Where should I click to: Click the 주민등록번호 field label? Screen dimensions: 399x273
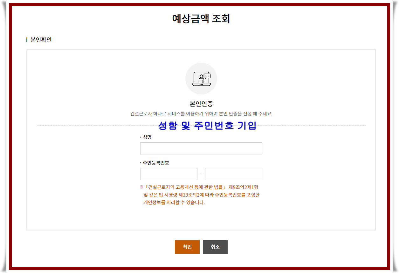(156, 163)
